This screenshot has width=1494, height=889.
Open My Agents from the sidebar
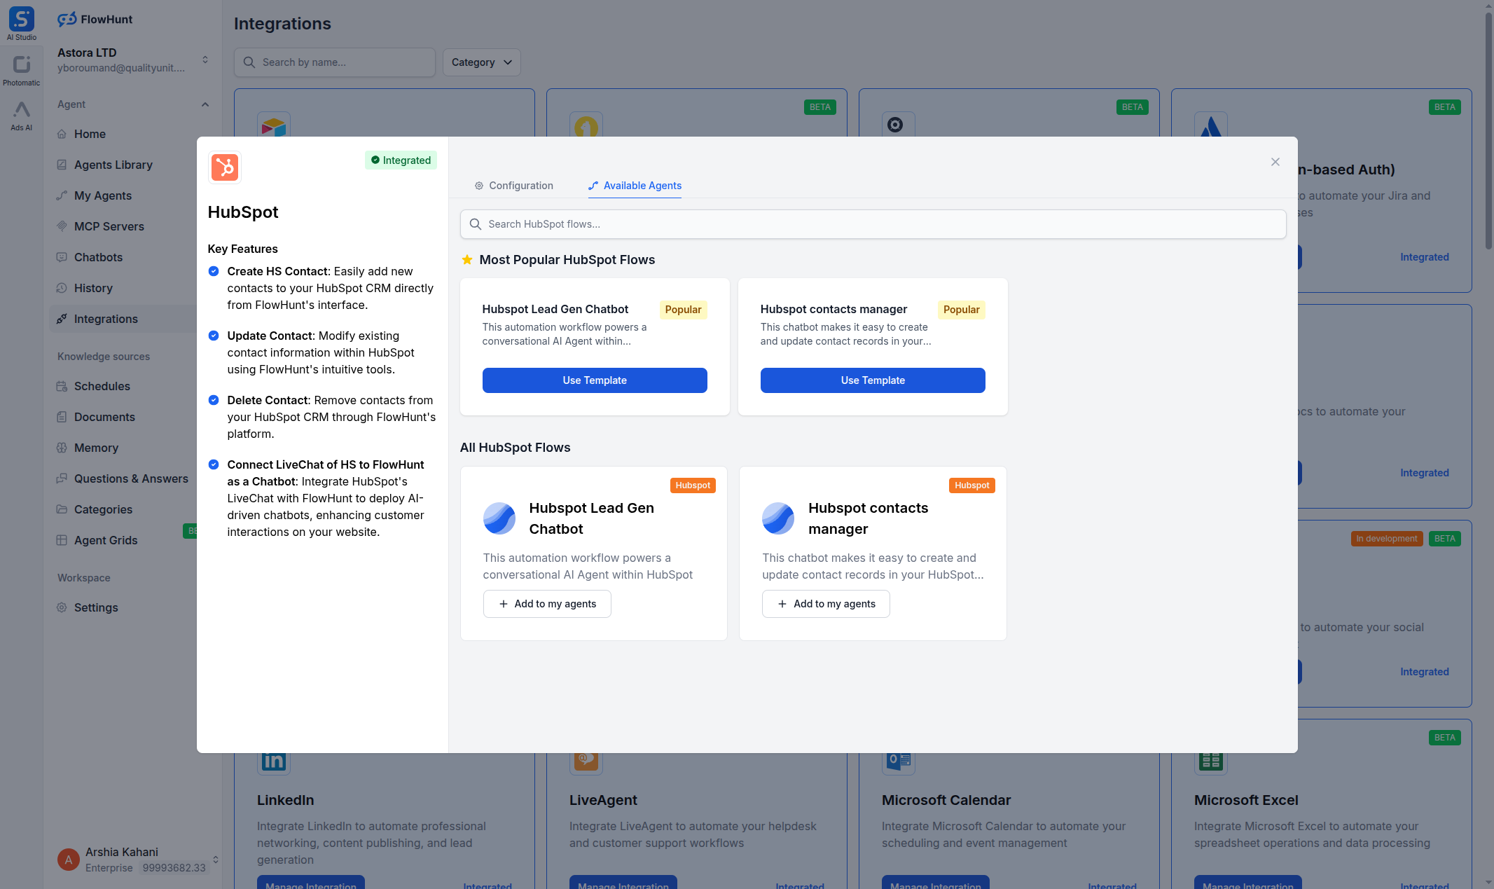104,195
